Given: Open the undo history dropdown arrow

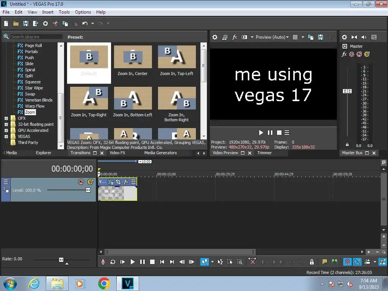Looking at the screenshot, I should (92, 23).
